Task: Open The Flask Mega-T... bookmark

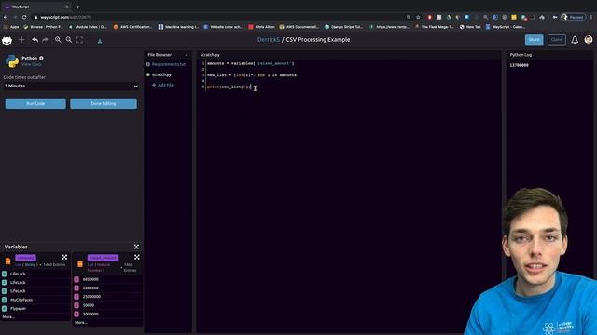Action: coord(434,27)
